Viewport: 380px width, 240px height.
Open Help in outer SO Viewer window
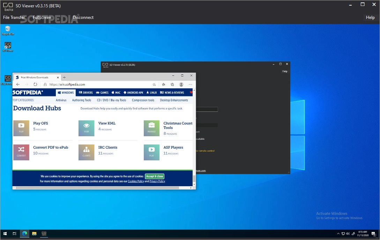point(370,17)
